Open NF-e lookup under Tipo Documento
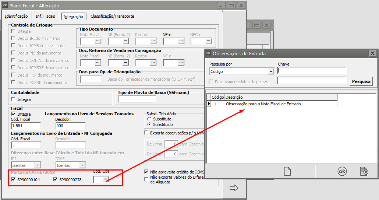 click(180, 41)
